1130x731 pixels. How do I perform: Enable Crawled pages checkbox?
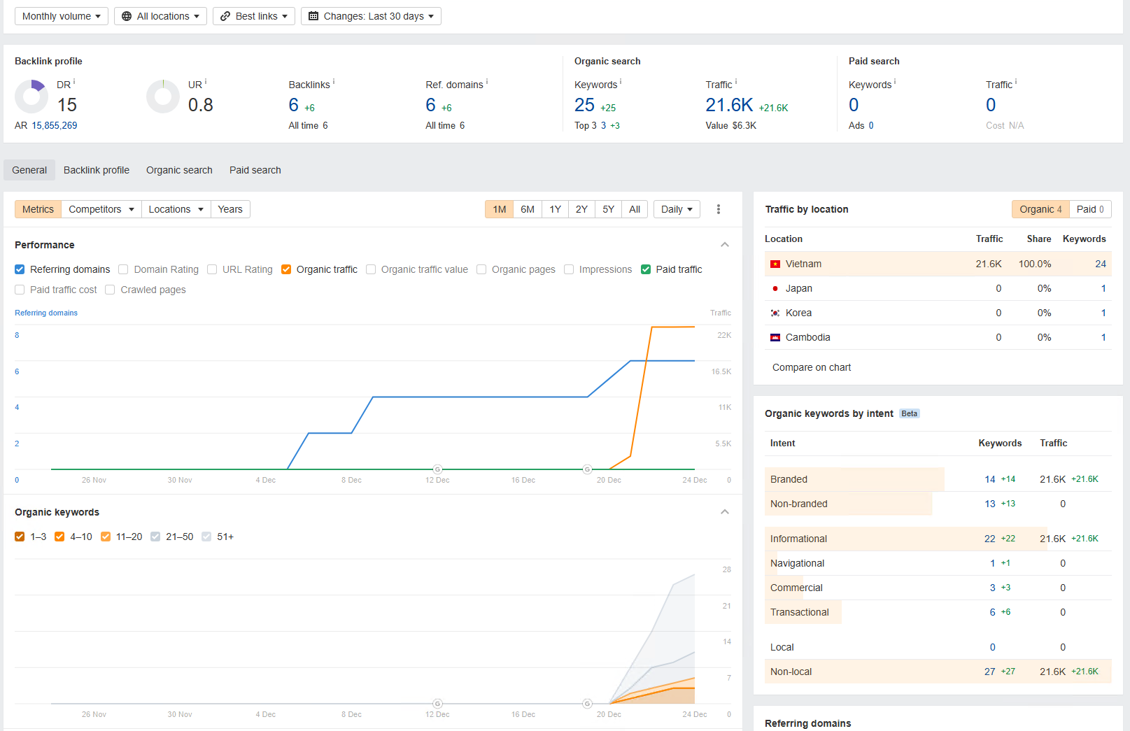110,290
